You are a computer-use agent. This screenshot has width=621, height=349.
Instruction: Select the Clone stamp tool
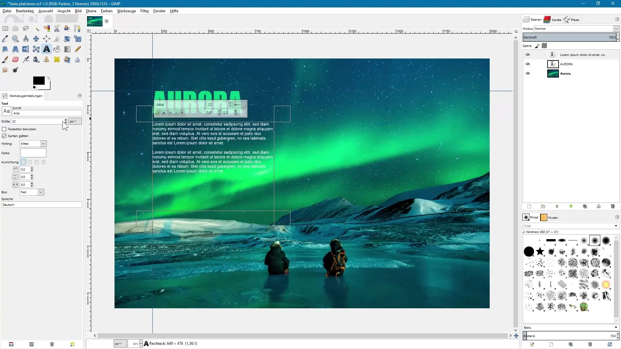47,59
